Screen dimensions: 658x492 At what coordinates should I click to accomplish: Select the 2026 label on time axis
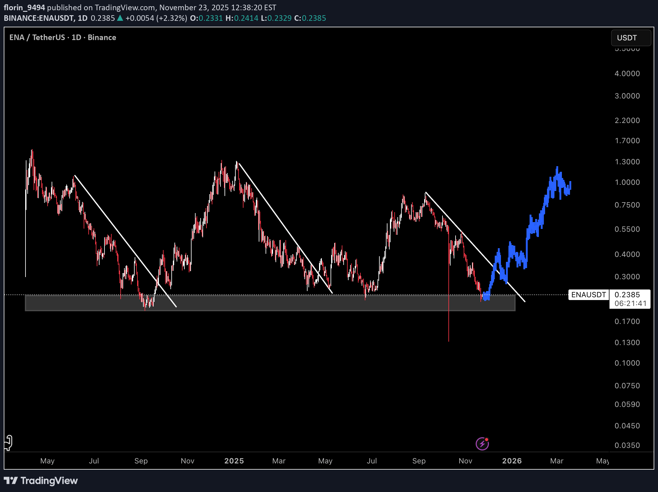(x=512, y=461)
